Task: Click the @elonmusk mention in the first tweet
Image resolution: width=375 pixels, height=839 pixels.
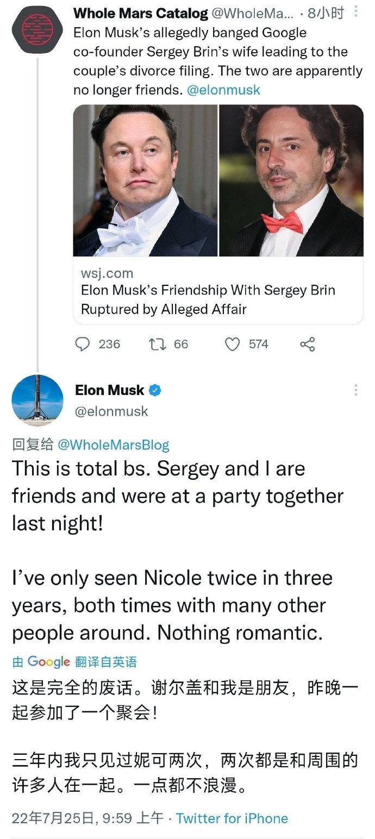Action: pyautogui.click(x=223, y=90)
